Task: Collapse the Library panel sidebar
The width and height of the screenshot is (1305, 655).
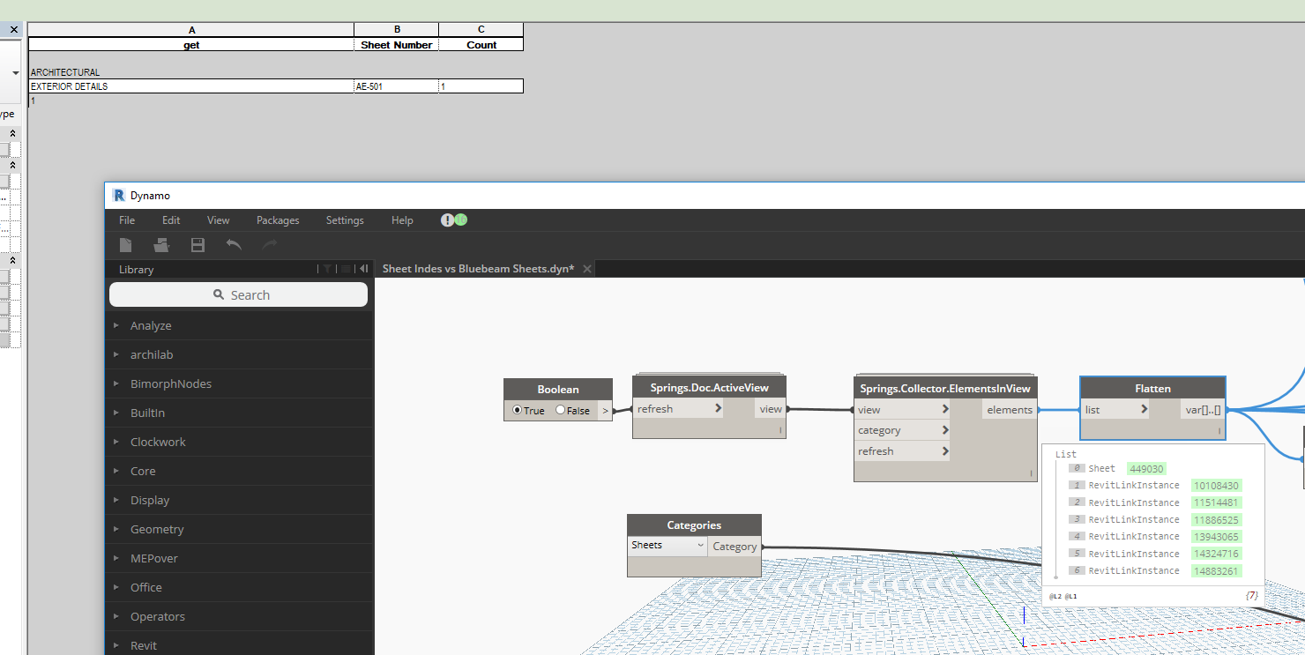Action: tap(363, 269)
